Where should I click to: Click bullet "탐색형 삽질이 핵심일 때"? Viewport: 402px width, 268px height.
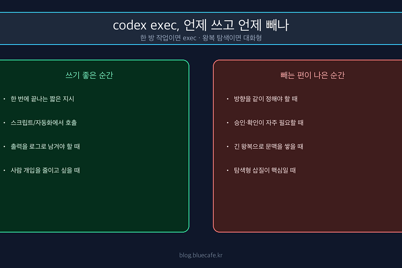click(265, 170)
